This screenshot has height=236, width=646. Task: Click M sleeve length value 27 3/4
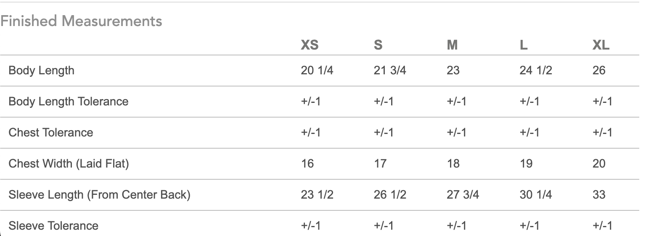coord(463,194)
